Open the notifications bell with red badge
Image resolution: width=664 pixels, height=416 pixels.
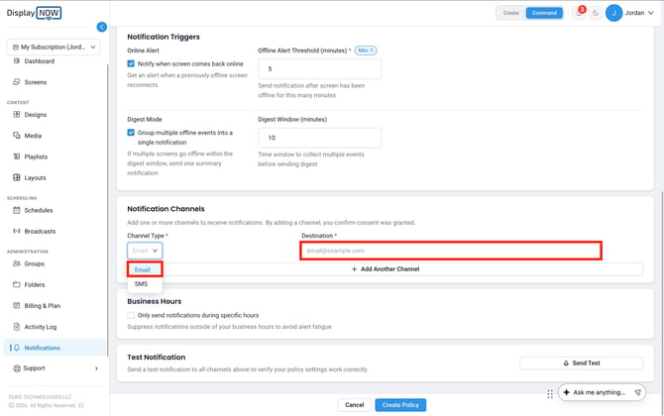point(580,13)
